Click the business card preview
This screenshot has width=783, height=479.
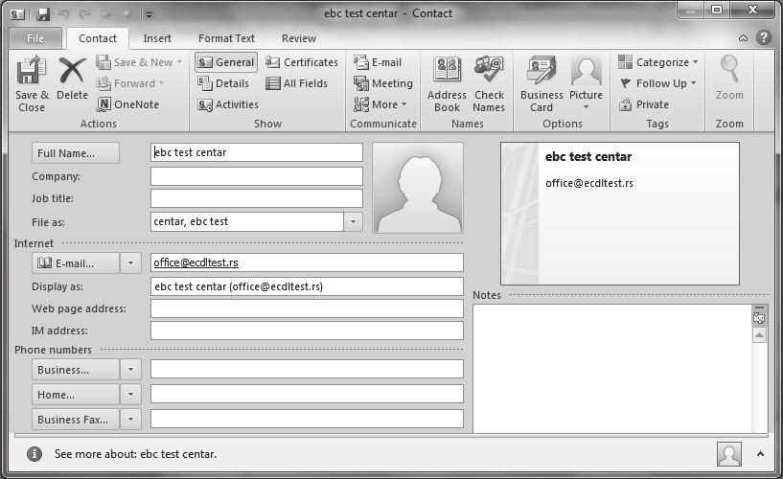coord(620,214)
